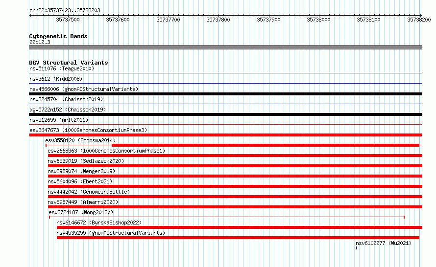
Task: Open esv3558120 (Boomsma2014) label
Action: click(x=80, y=140)
